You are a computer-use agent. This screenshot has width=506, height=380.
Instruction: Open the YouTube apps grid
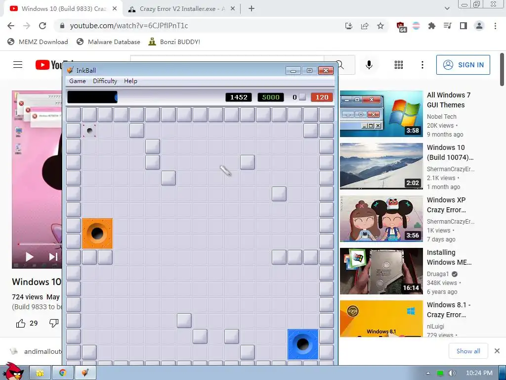click(x=399, y=65)
